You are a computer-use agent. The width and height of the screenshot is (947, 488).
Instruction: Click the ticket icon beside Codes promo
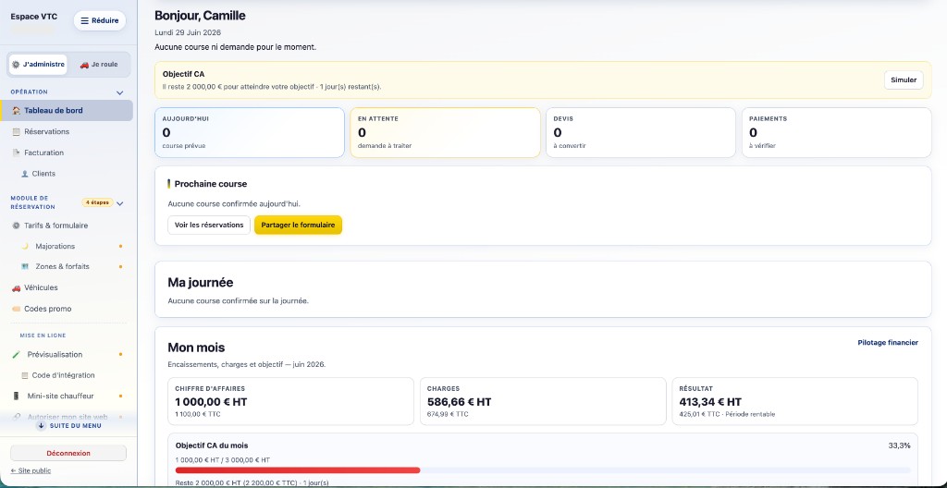[17, 310]
